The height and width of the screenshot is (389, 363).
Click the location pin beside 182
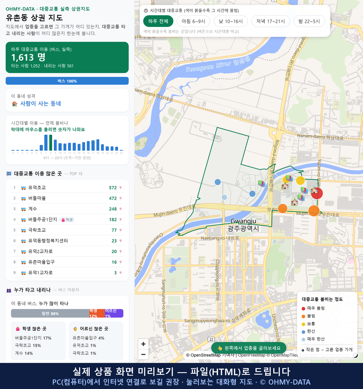pyautogui.click(x=121, y=220)
